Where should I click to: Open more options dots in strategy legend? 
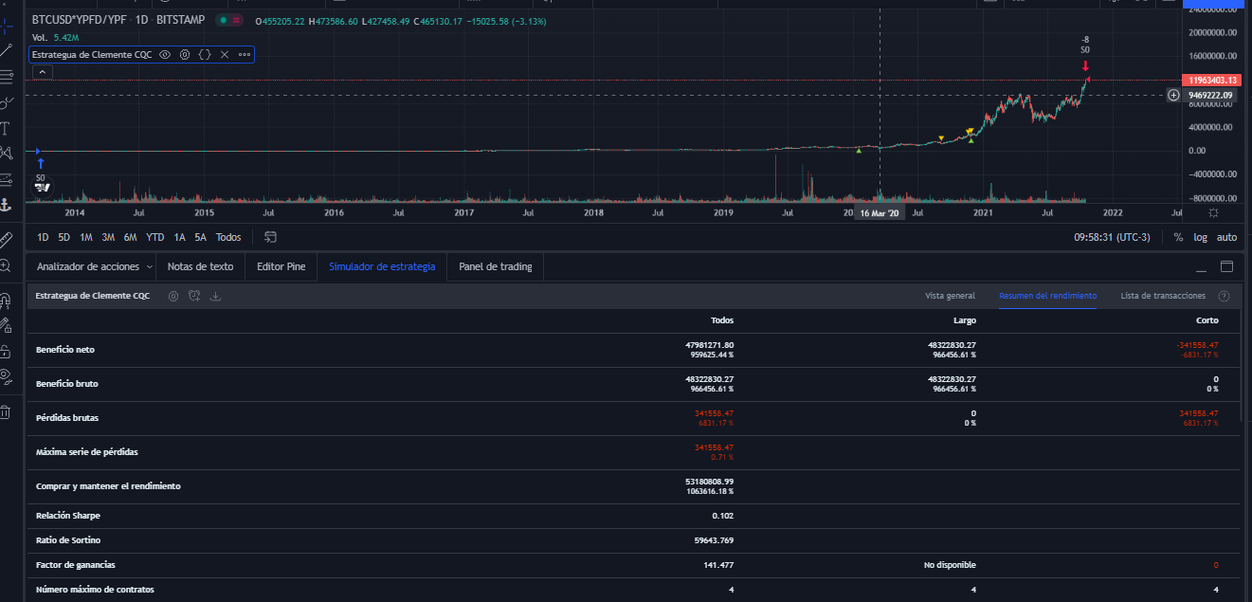[x=245, y=55]
